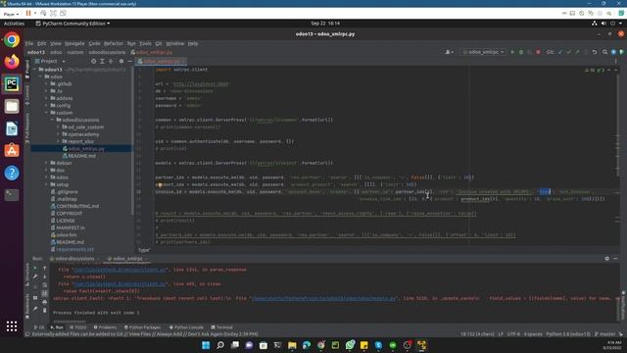
Task: Click the scroll up arrow in Run panel
Action: point(44,268)
